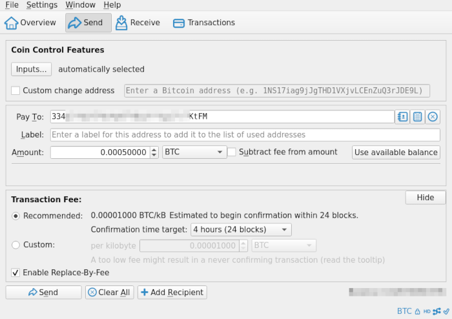Go to Overview tab

(x=30, y=23)
